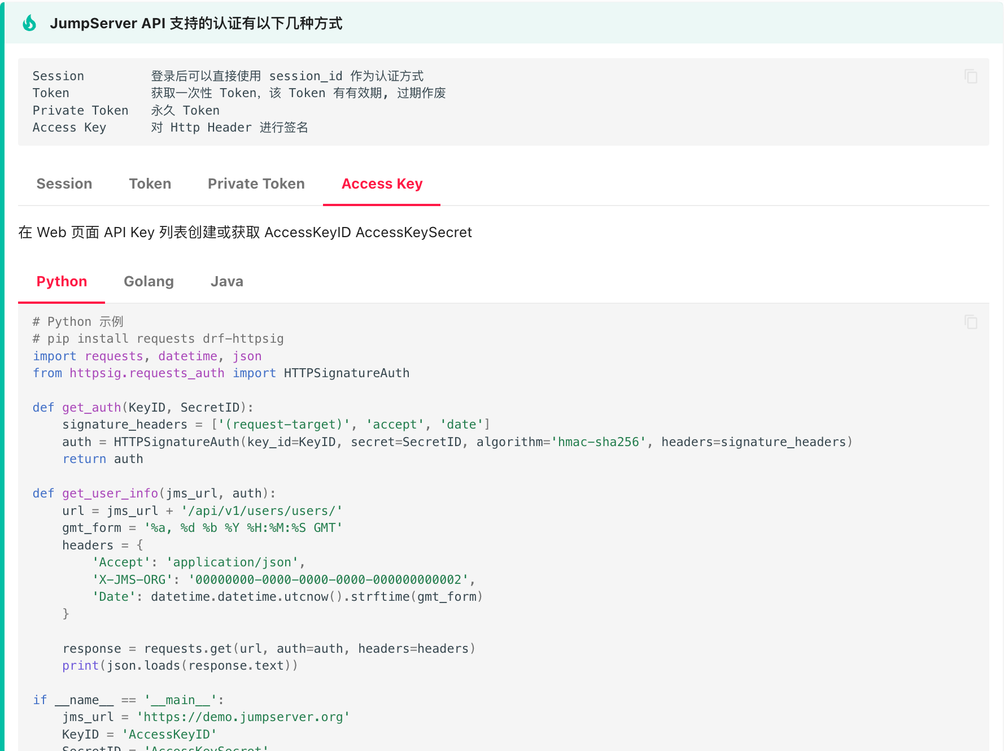
Task: Click the 'from httpsig.requests_auth import' line
Action: click(x=221, y=373)
